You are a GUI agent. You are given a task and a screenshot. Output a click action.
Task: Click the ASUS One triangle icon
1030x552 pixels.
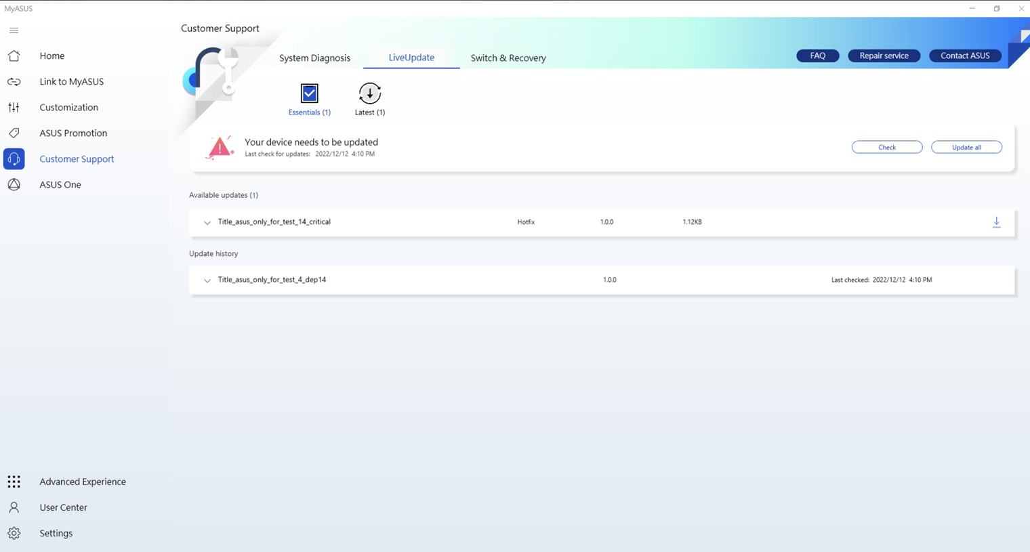[x=14, y=184]
